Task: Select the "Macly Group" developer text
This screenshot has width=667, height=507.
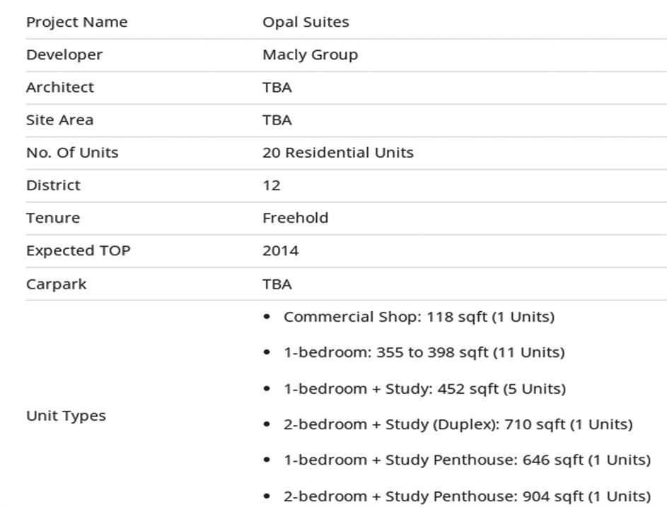Action: [x=310, y=54]
